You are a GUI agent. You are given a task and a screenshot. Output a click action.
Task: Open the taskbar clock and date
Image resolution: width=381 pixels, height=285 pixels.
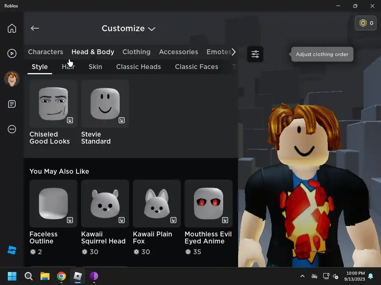coord(355,276)
